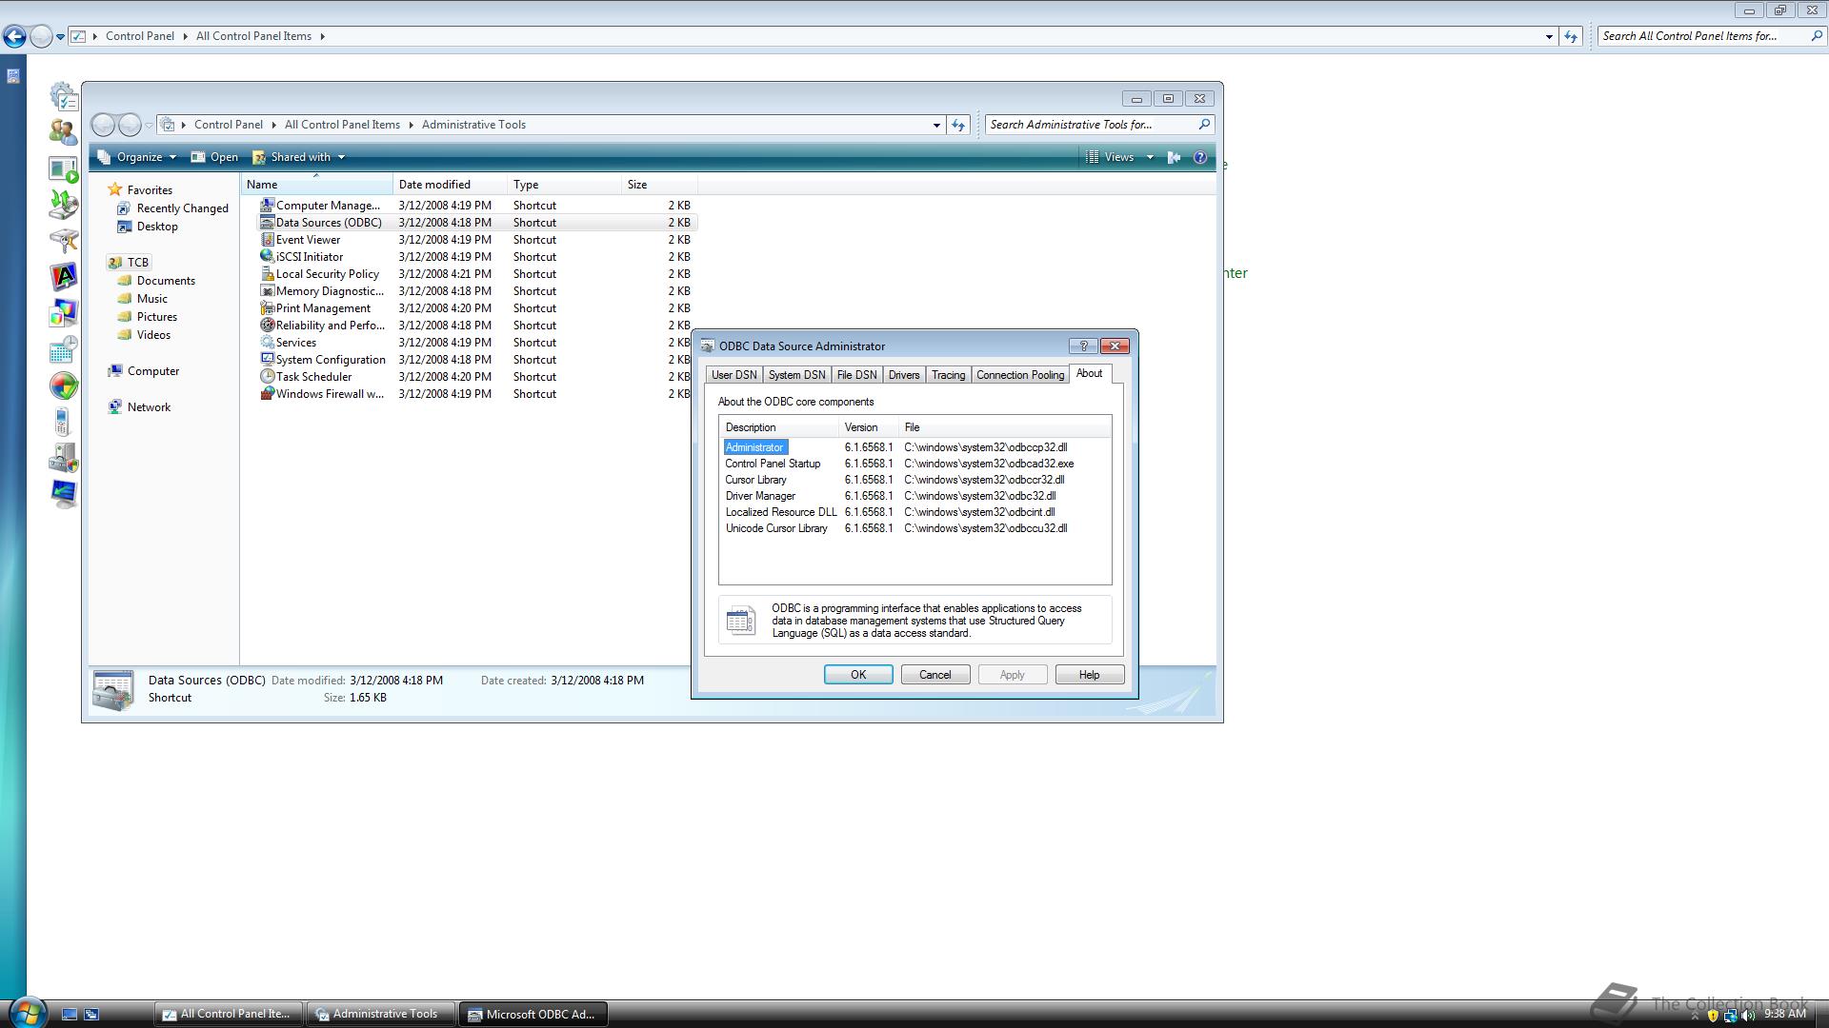
Task: Click the Reliability and Performance monitor icon
Action: click(x=268, y=326)
